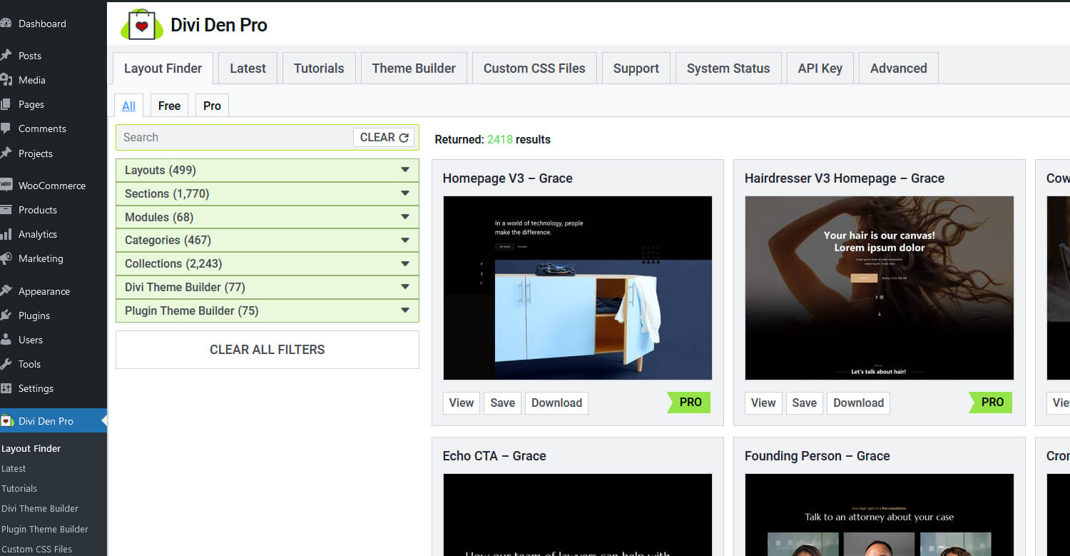Click the CLEAR search button
The width and height of the screenshot is (1070, 556).
(384, 137)
